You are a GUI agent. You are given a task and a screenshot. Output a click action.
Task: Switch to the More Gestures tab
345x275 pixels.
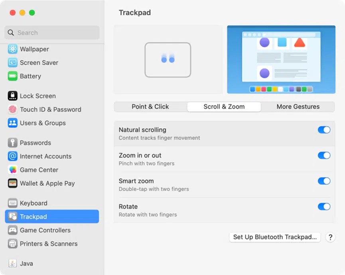298,107
